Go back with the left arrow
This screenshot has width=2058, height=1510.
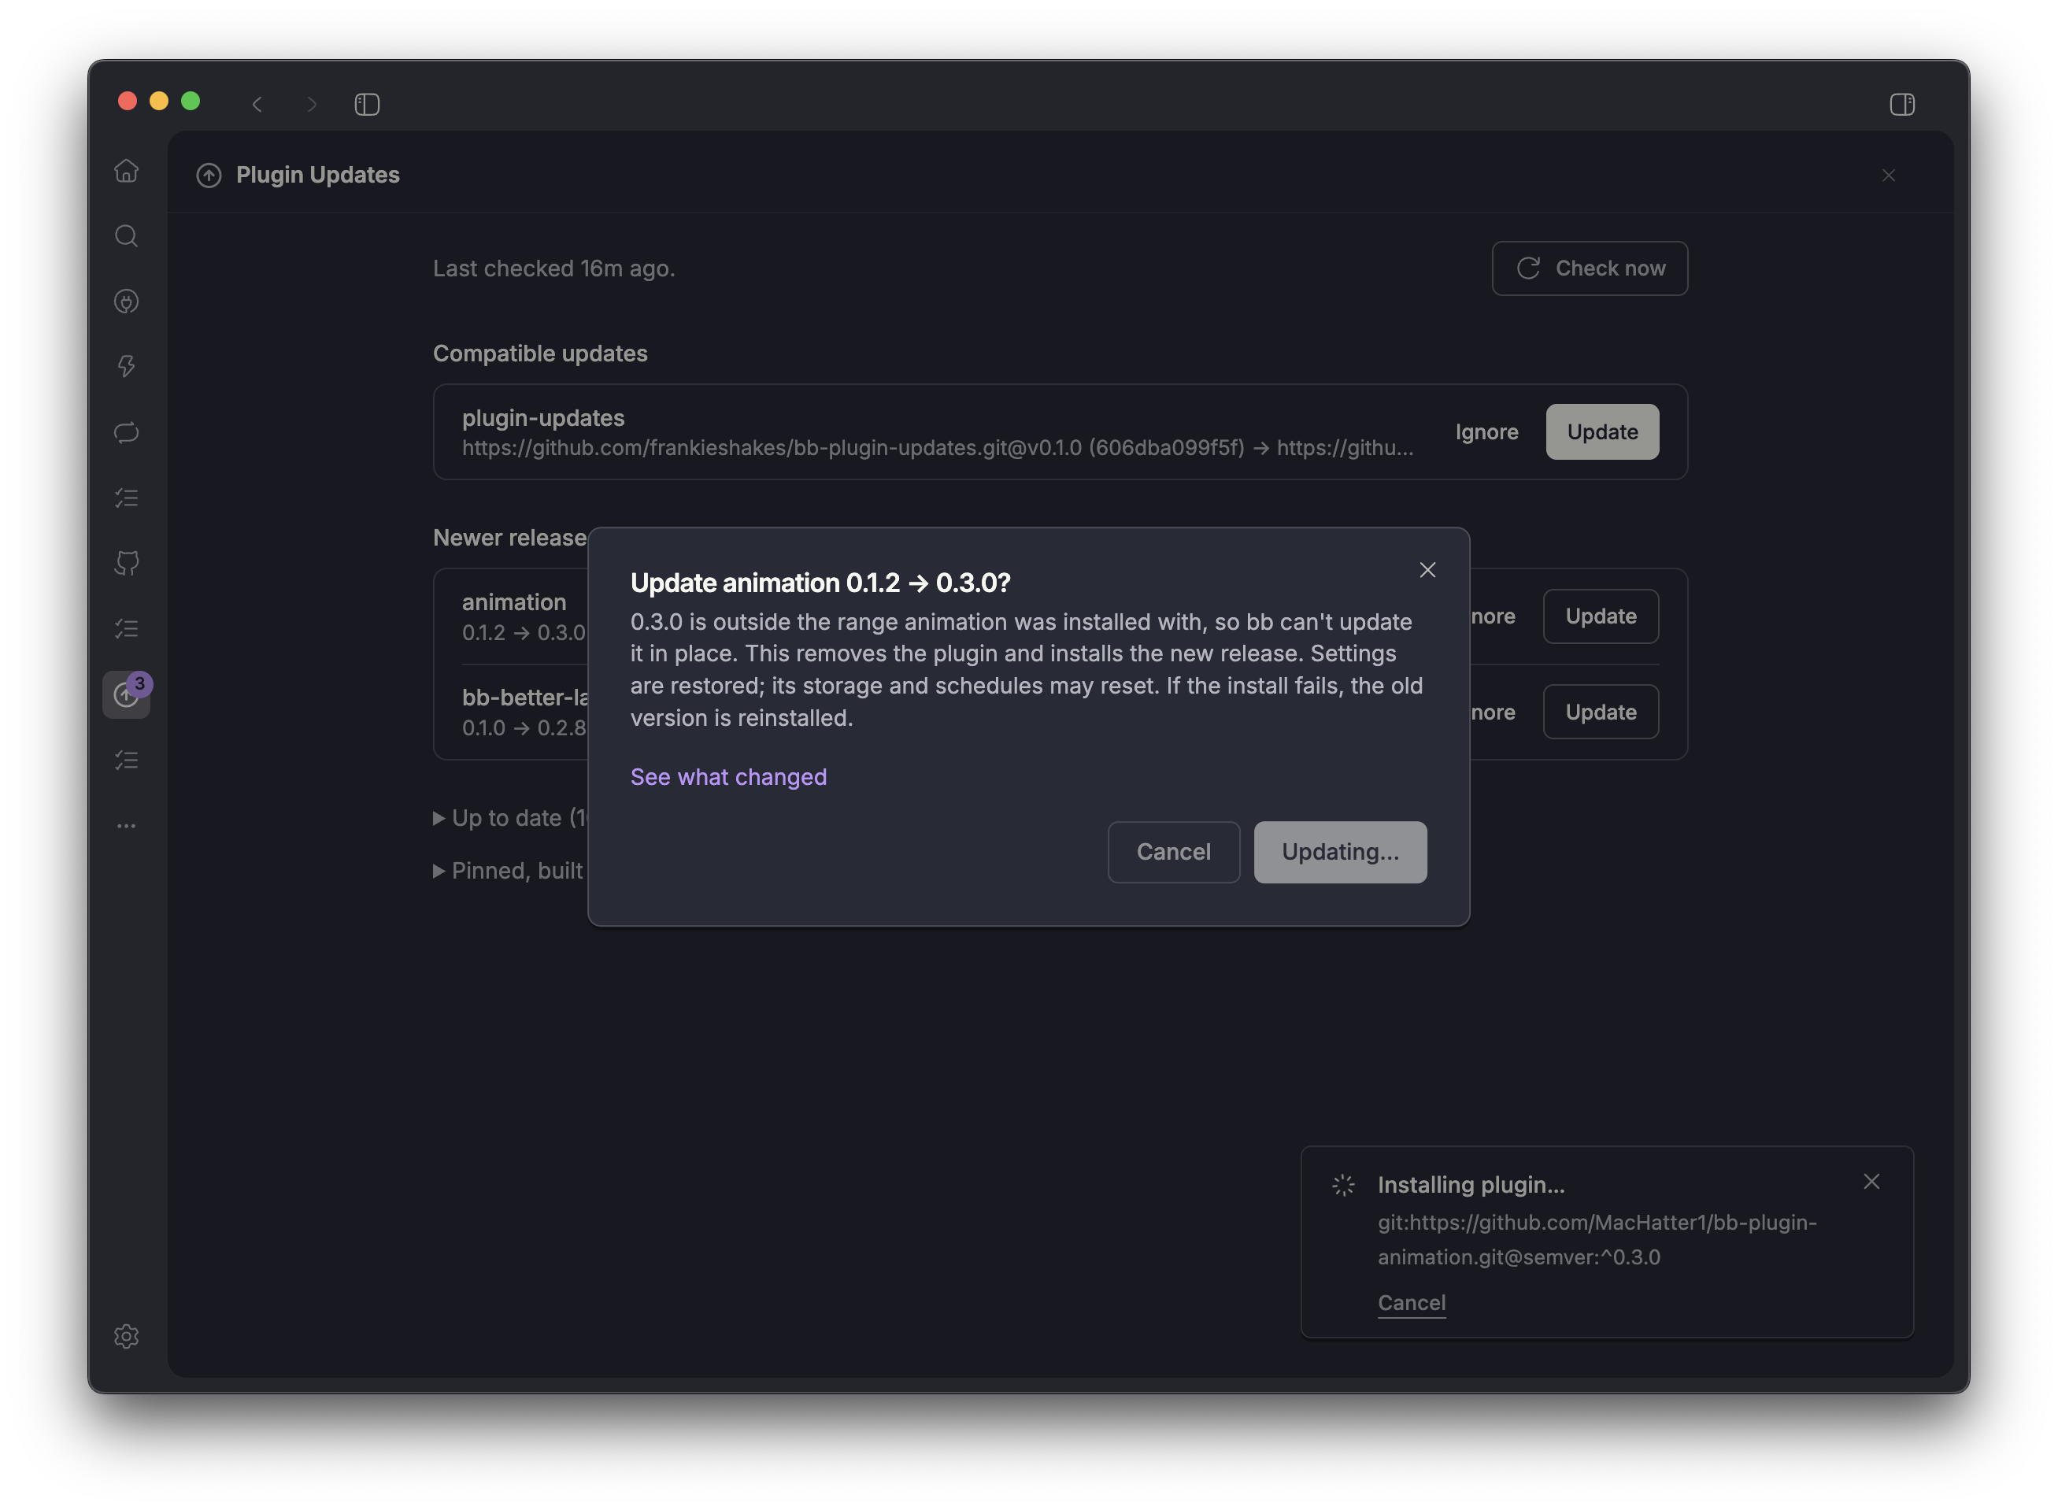[x=257, y=104]
